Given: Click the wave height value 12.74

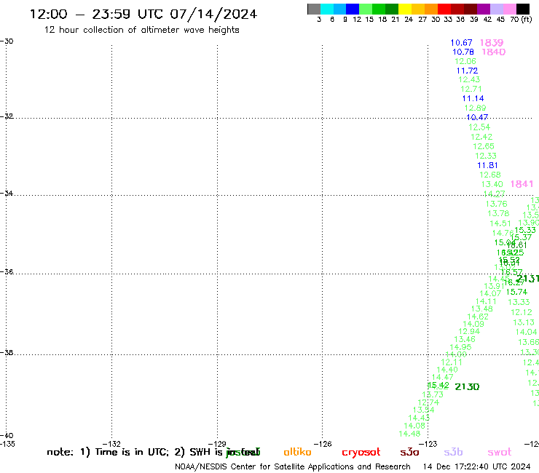Looking at the screenshot, I should click(x=429, y=402).
